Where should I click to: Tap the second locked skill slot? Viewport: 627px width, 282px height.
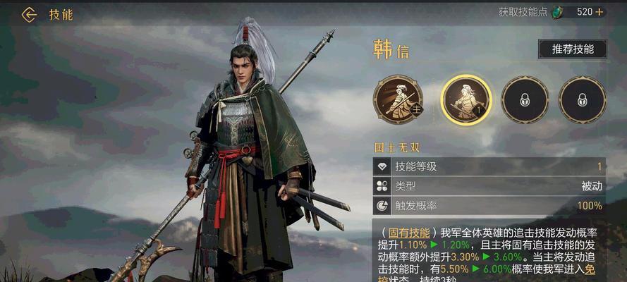[x=583, y=99]
